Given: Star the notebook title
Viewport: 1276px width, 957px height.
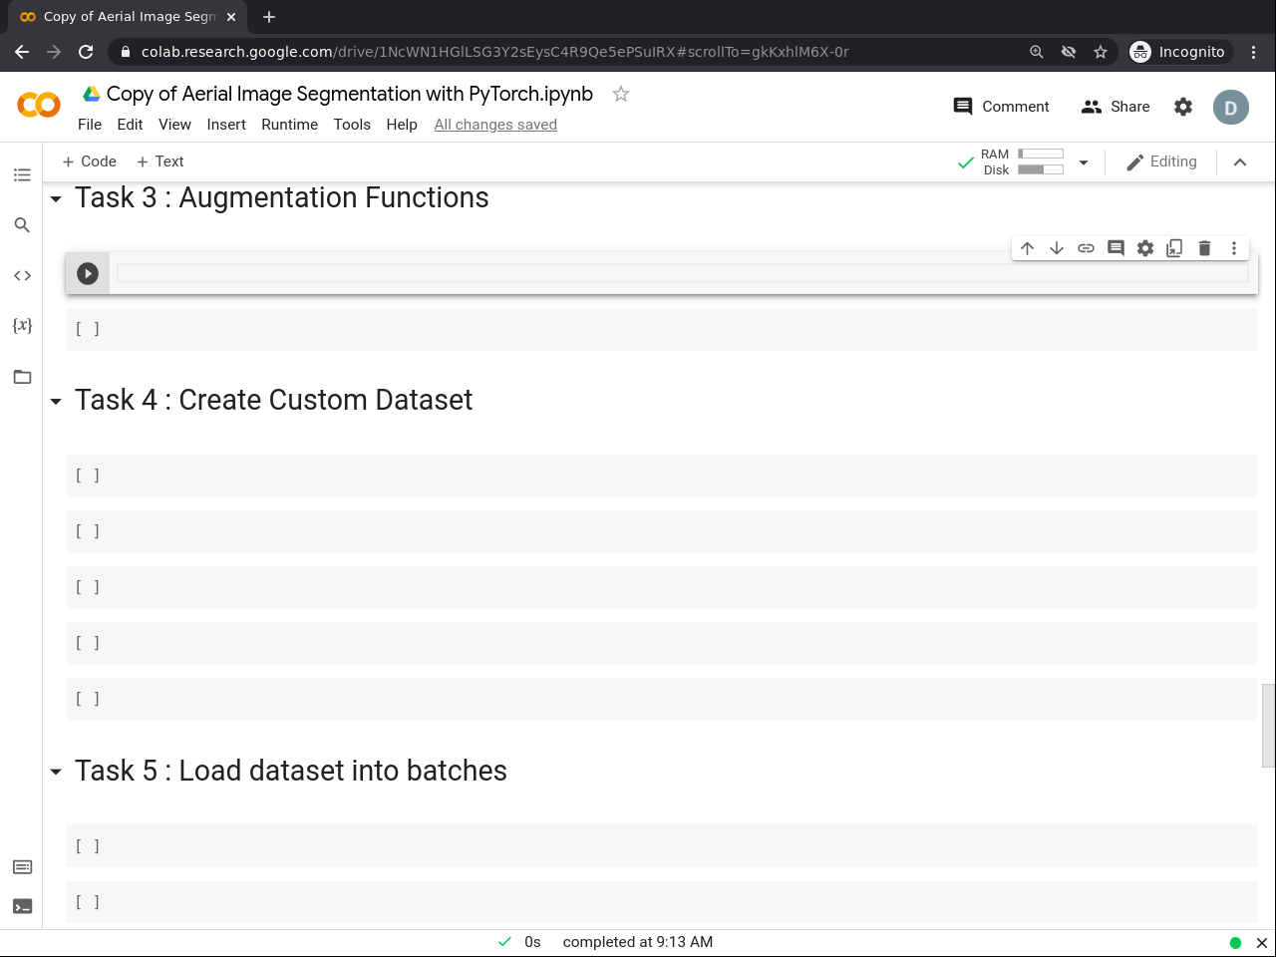Looking at the screenshot, I should point(621,94).
